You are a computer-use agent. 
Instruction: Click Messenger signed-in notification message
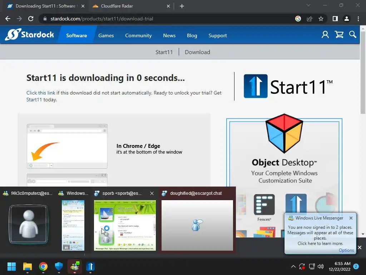(320, 235)
